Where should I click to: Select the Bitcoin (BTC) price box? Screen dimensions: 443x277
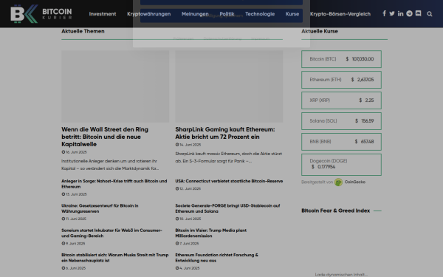[341, 59]
